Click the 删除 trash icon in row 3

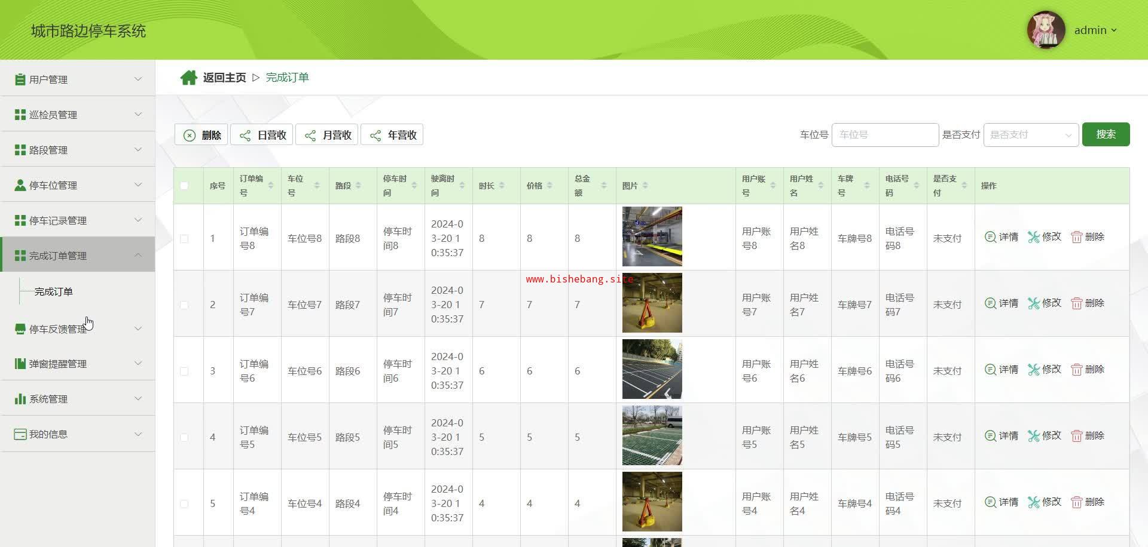click(1076, 370)
